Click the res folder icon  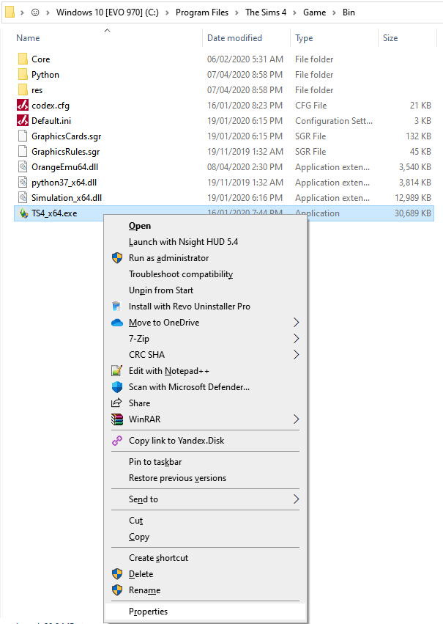[23, 90]
